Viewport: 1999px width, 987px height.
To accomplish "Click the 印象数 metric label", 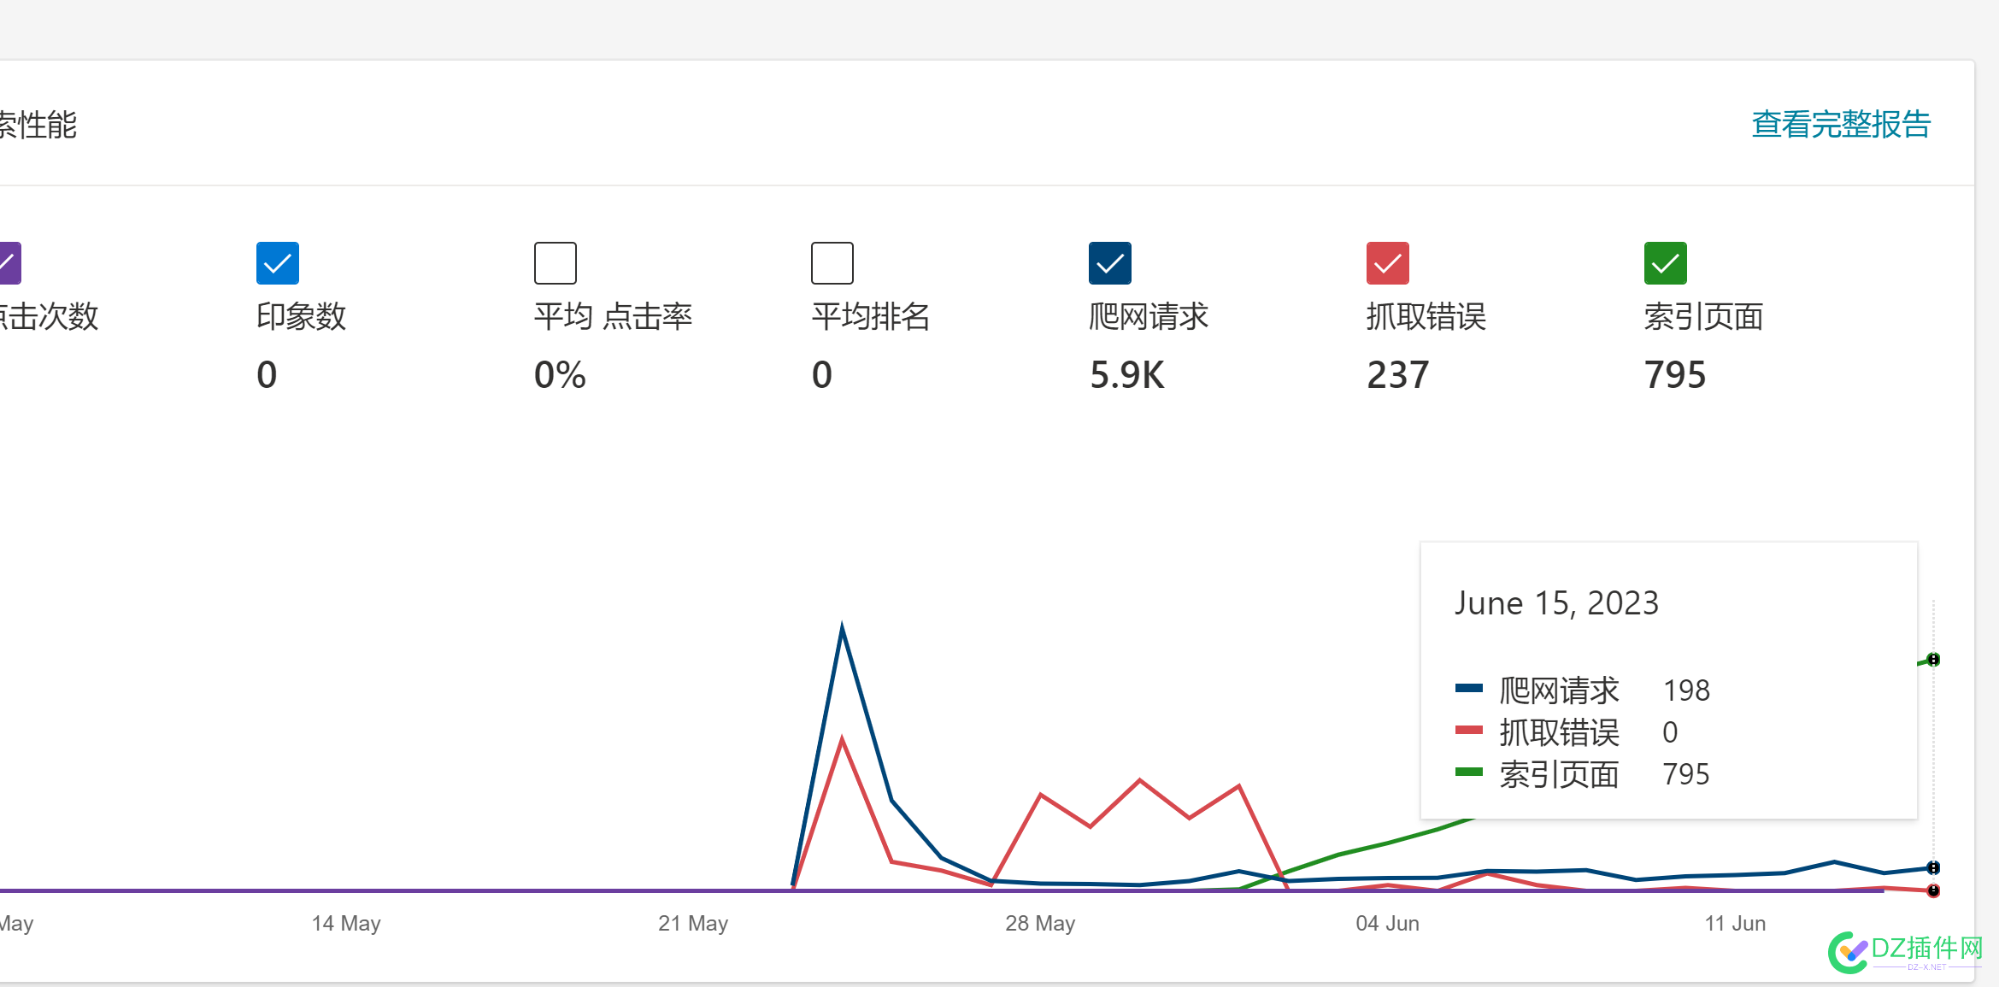I will click(x=302, y=317).
